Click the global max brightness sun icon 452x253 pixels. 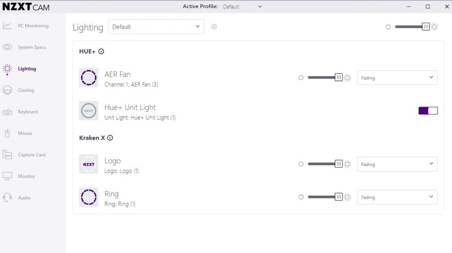click(434, 27)
